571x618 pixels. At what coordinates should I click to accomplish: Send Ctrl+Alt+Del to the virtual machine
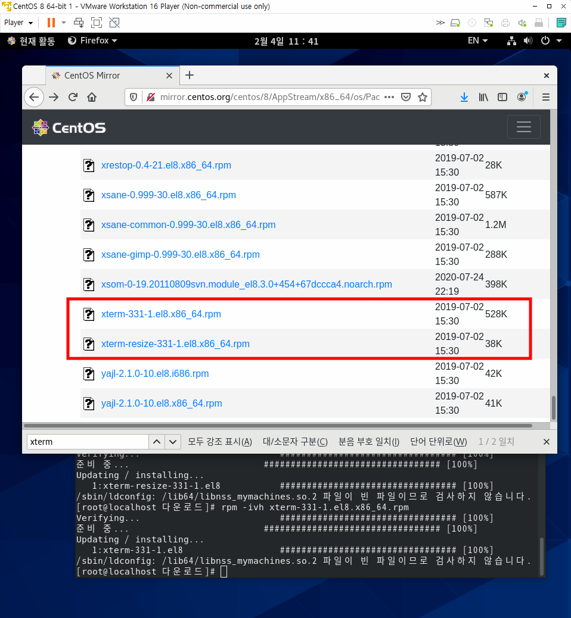click(79, 23)
